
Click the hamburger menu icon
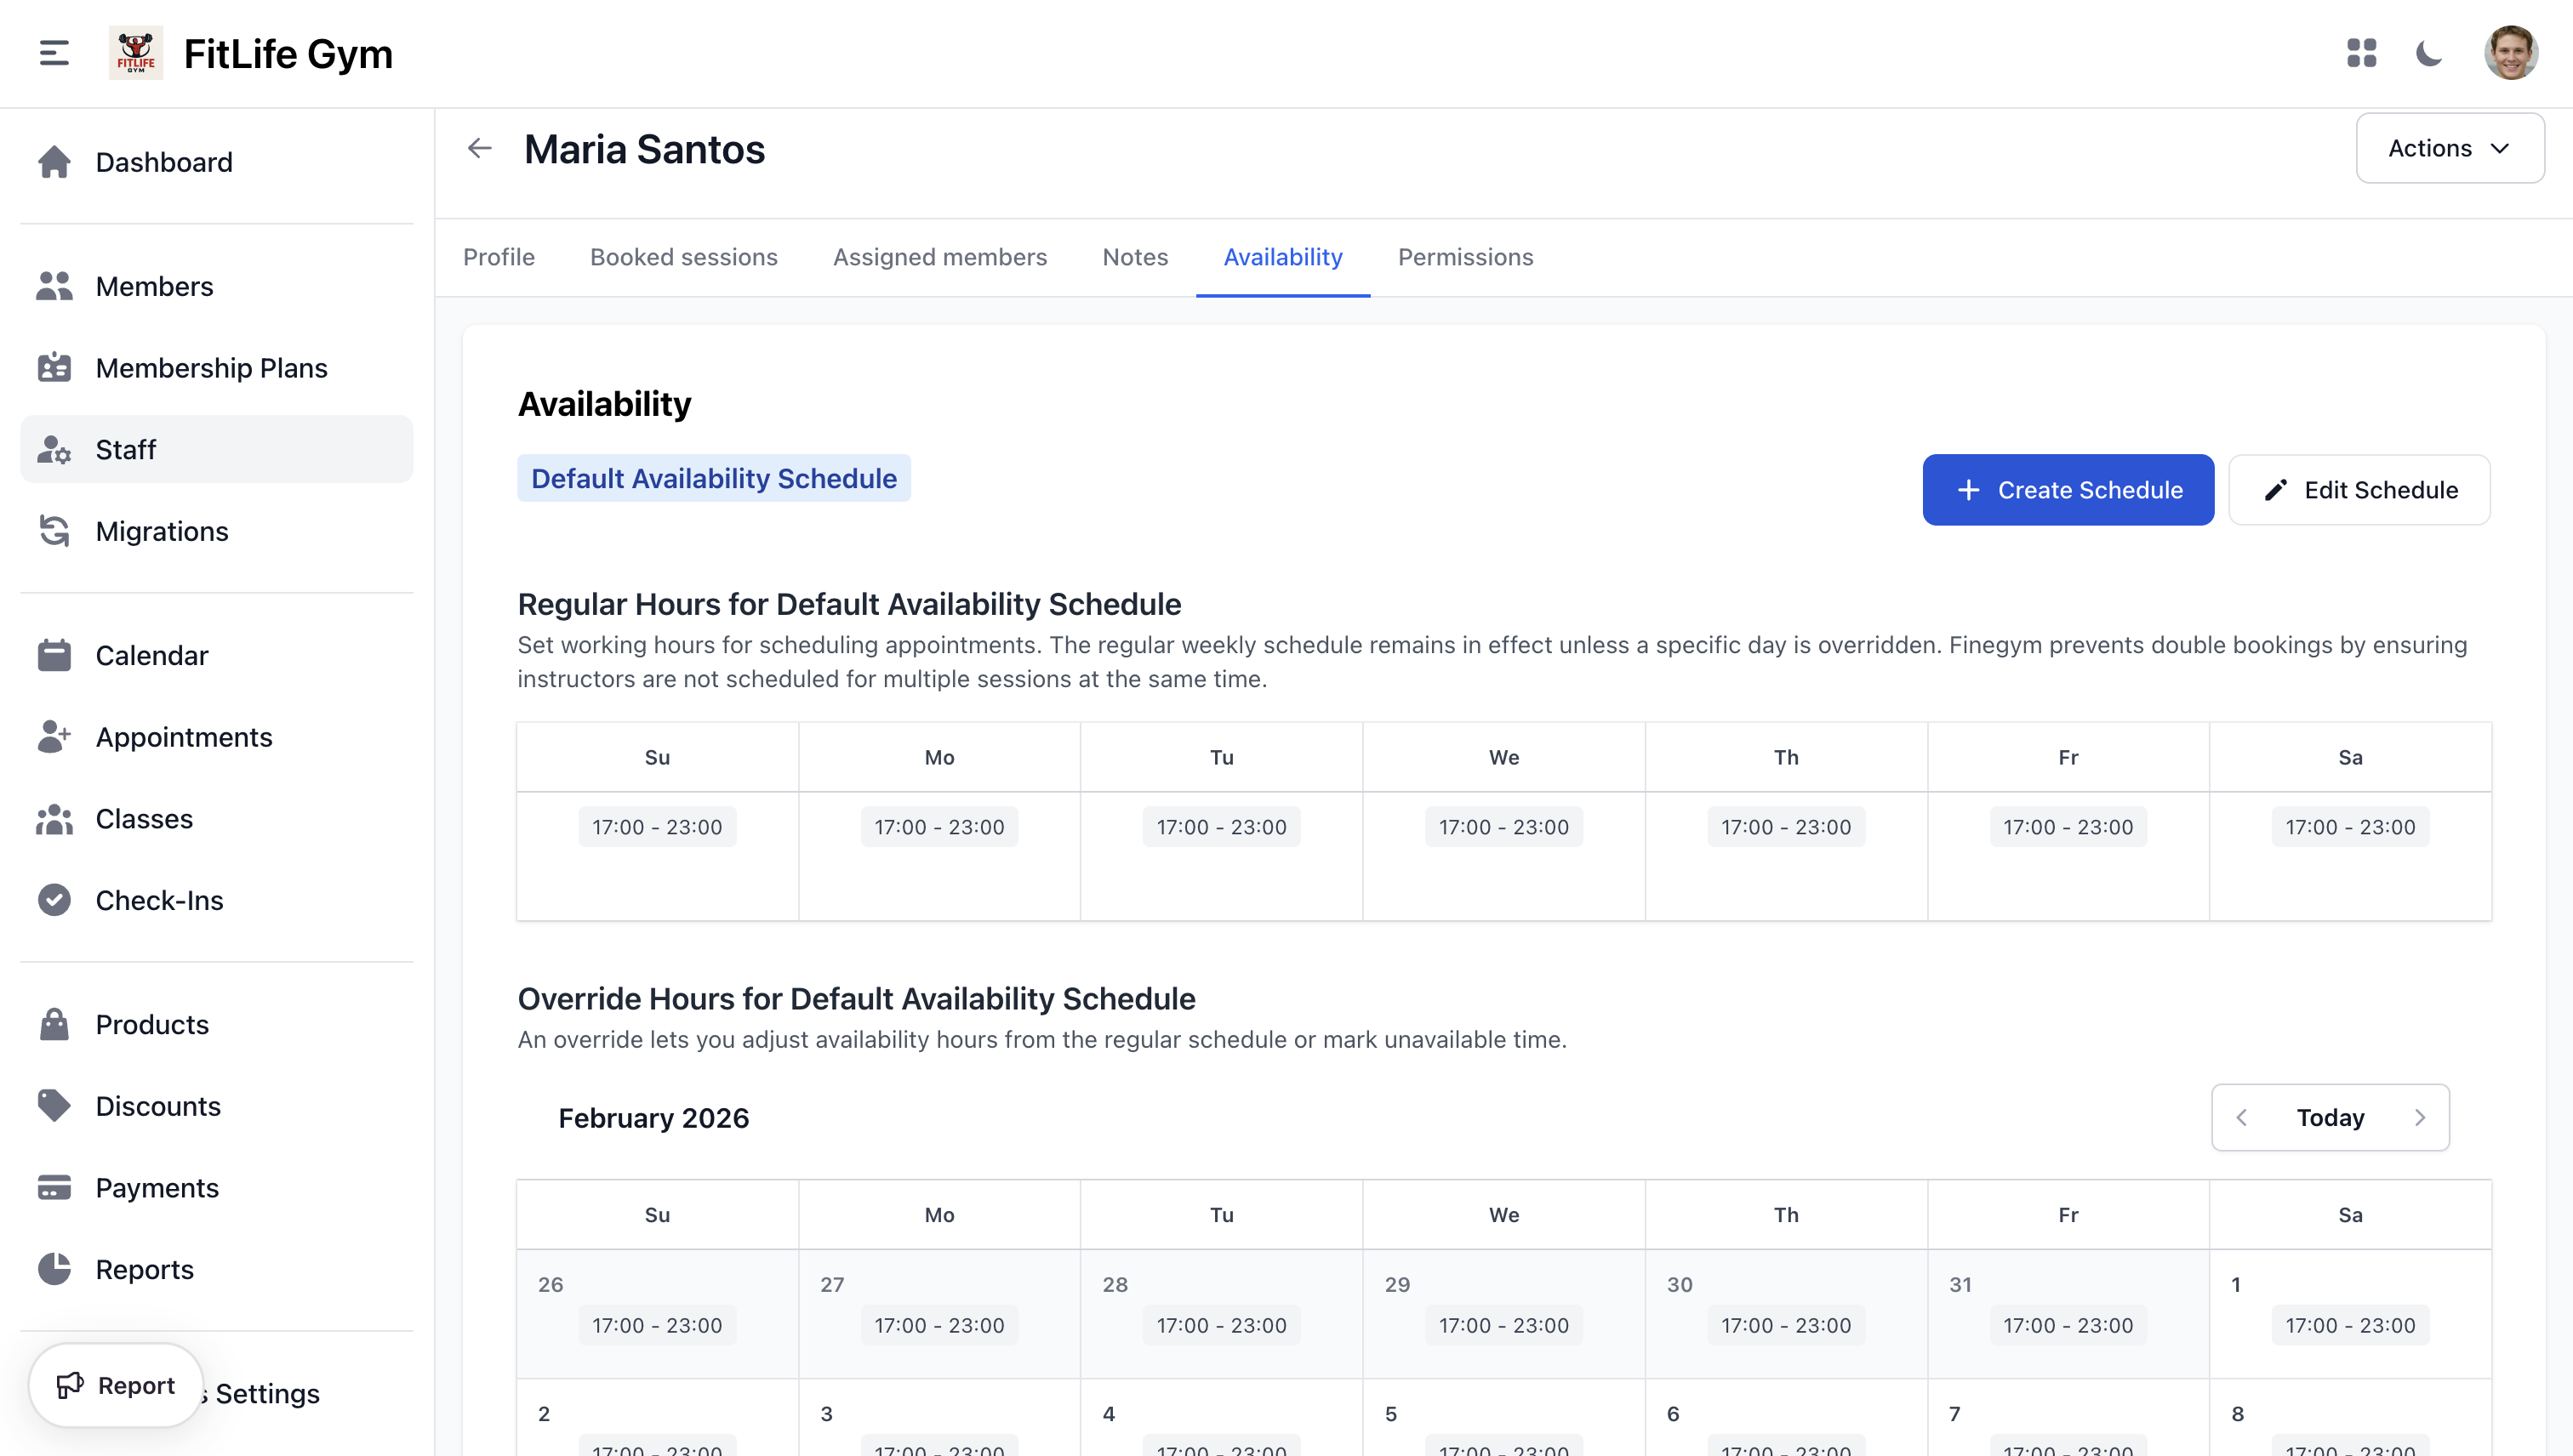(x=54, y=53)
